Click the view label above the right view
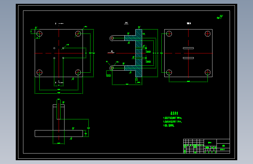This screenshot has height=164, width=253. [189, 23]
